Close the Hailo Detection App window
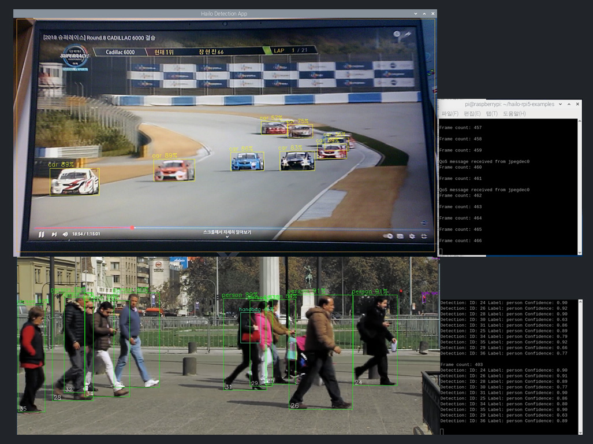 (432, 13)
